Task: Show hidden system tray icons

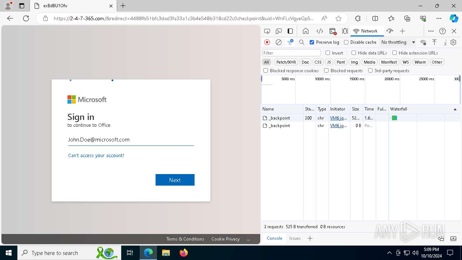Action: 389,253
